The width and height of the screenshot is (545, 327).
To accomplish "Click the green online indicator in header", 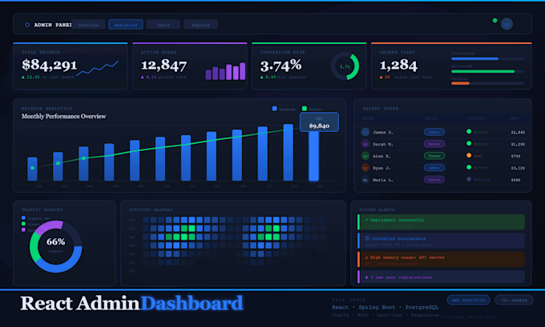I will click(495, 21).
